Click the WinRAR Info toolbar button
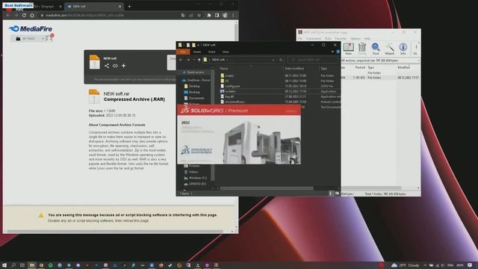 pos(403,49)
